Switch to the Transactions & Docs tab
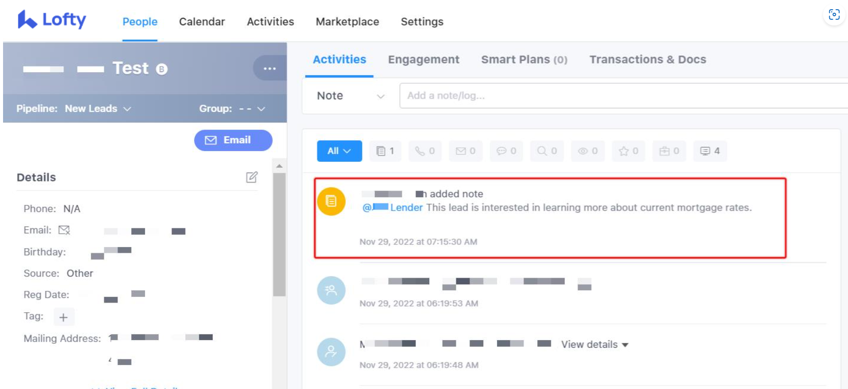Image resolution: width=848 pixels, height=389 pixels. point(648,59)
